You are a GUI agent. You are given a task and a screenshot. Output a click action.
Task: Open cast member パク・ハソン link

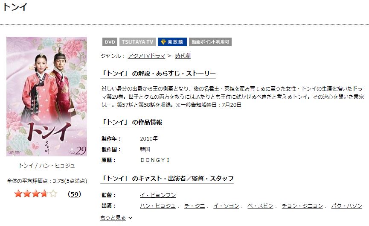click(347, 206)
